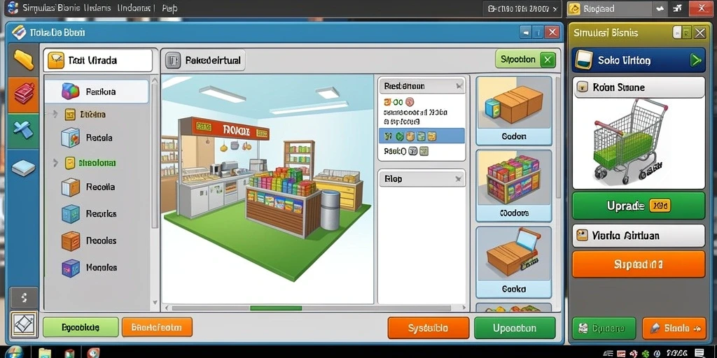
Task: Click the green Uprade button
Action: 639,206
